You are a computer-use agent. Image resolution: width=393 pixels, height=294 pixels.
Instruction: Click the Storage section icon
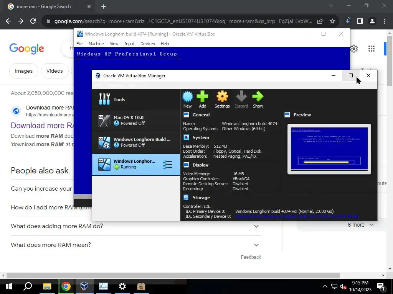point(186,197)
